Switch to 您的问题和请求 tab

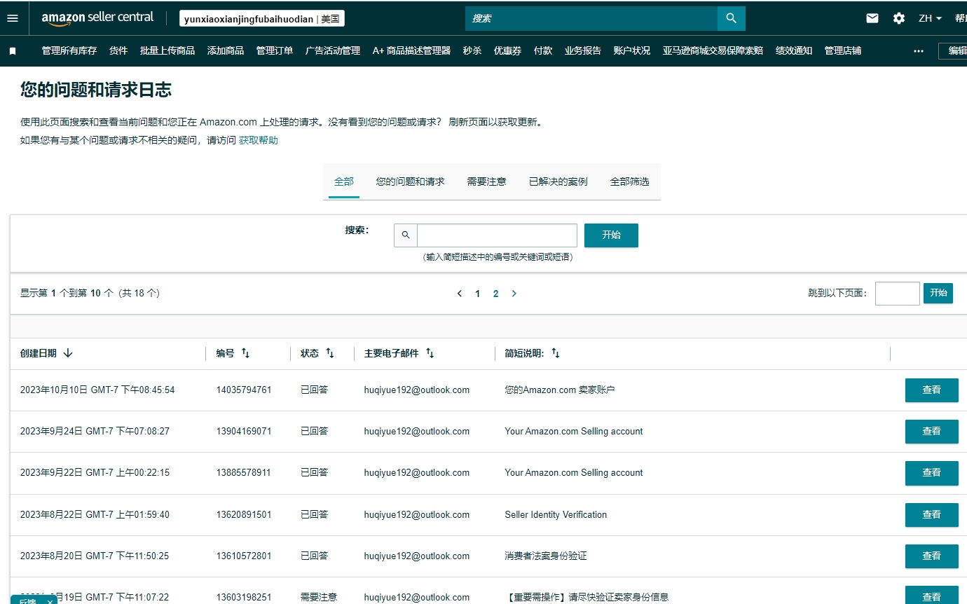coord(410,181)
